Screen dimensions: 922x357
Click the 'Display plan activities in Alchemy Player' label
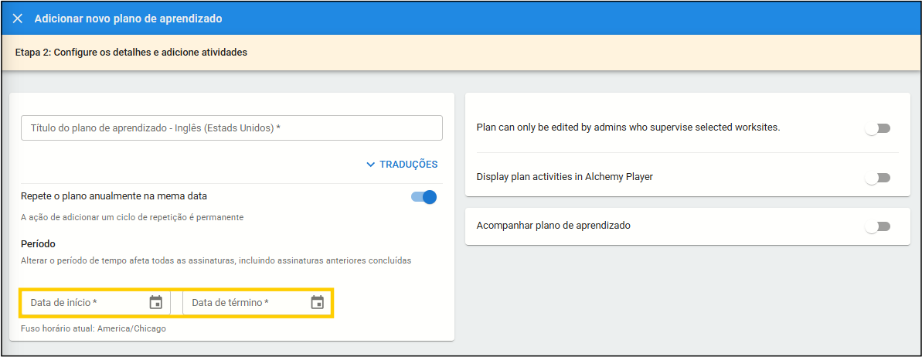click(x=565, y=177)
